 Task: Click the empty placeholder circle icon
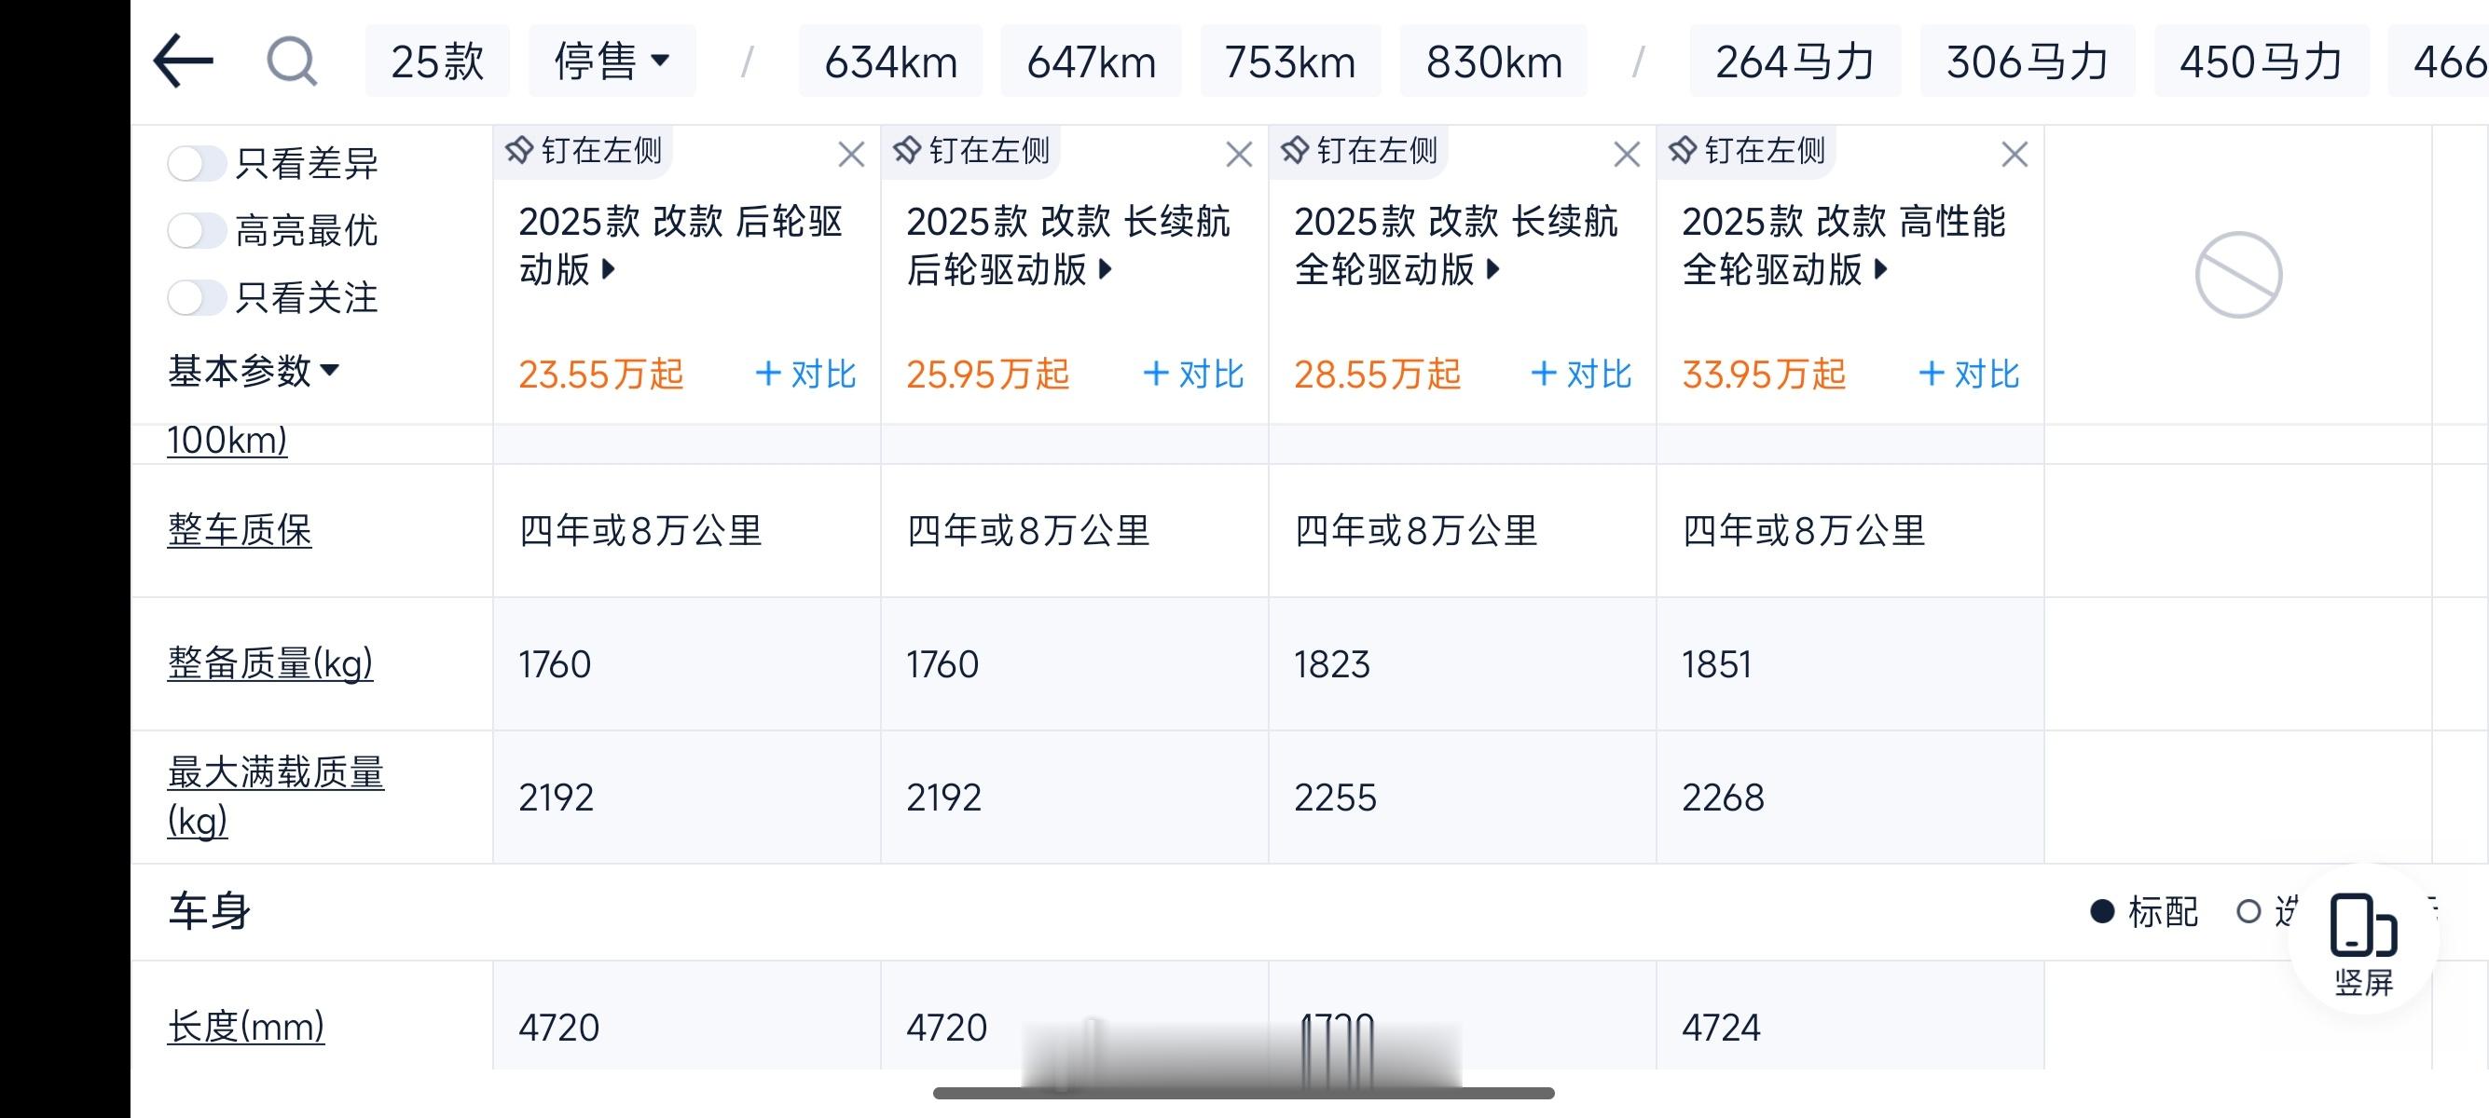(2238, 274)
